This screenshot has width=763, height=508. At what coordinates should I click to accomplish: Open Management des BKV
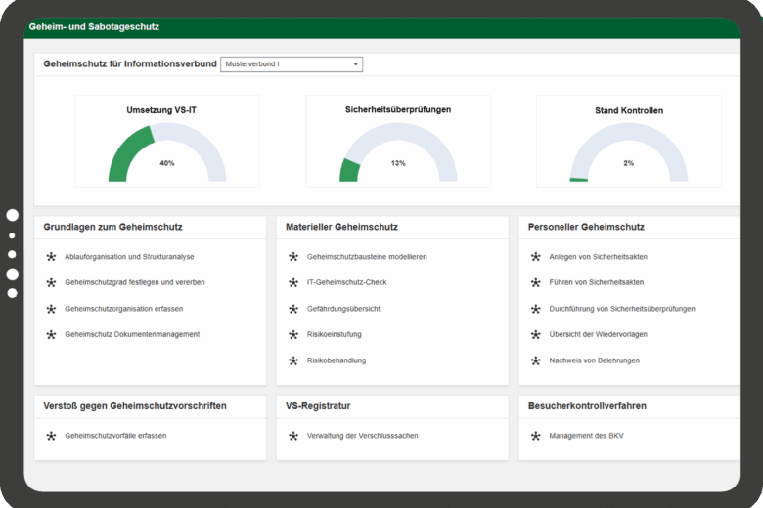(x=586, y=436)
